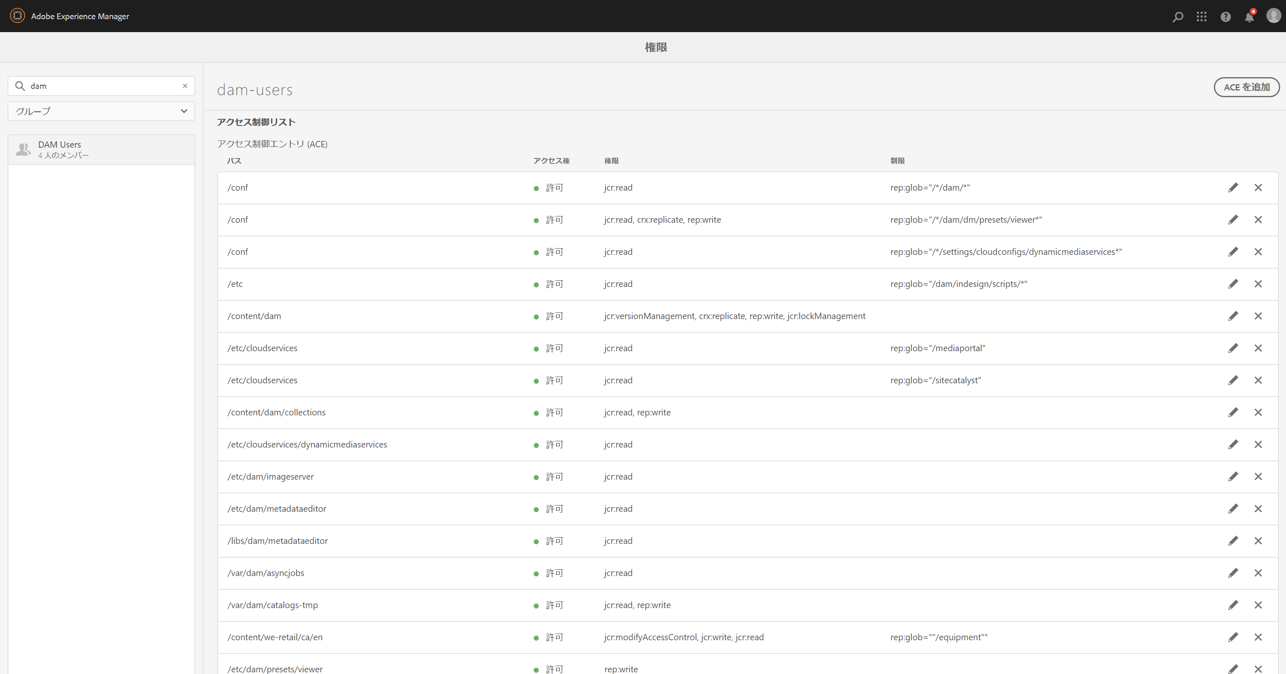Clear the dam search text
The image size is (1286, 674).
click(x=185, y=86)
